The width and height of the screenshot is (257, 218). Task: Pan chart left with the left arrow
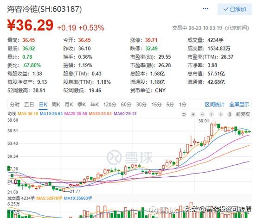pyautogui.click(x=212, y=114)
